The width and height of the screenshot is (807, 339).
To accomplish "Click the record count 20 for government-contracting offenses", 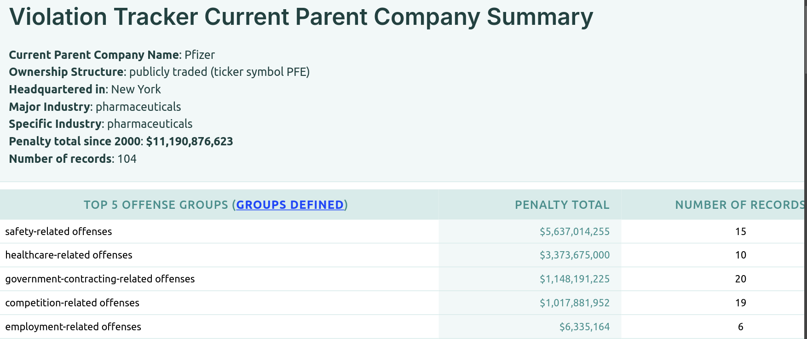I will pos(740,279).
